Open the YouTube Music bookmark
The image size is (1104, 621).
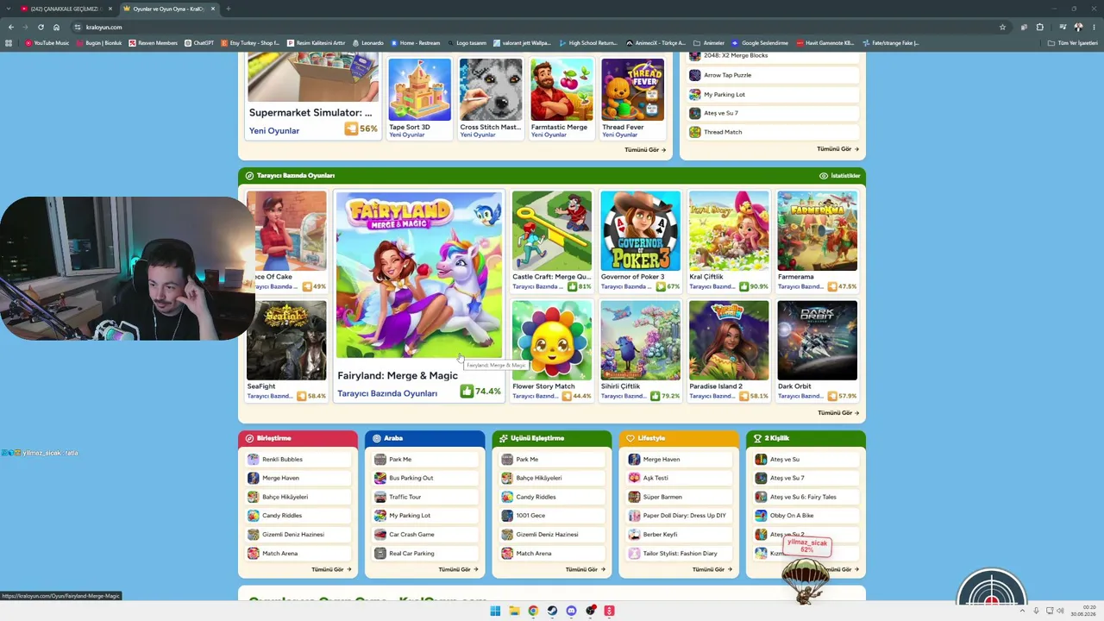(47, 43)
